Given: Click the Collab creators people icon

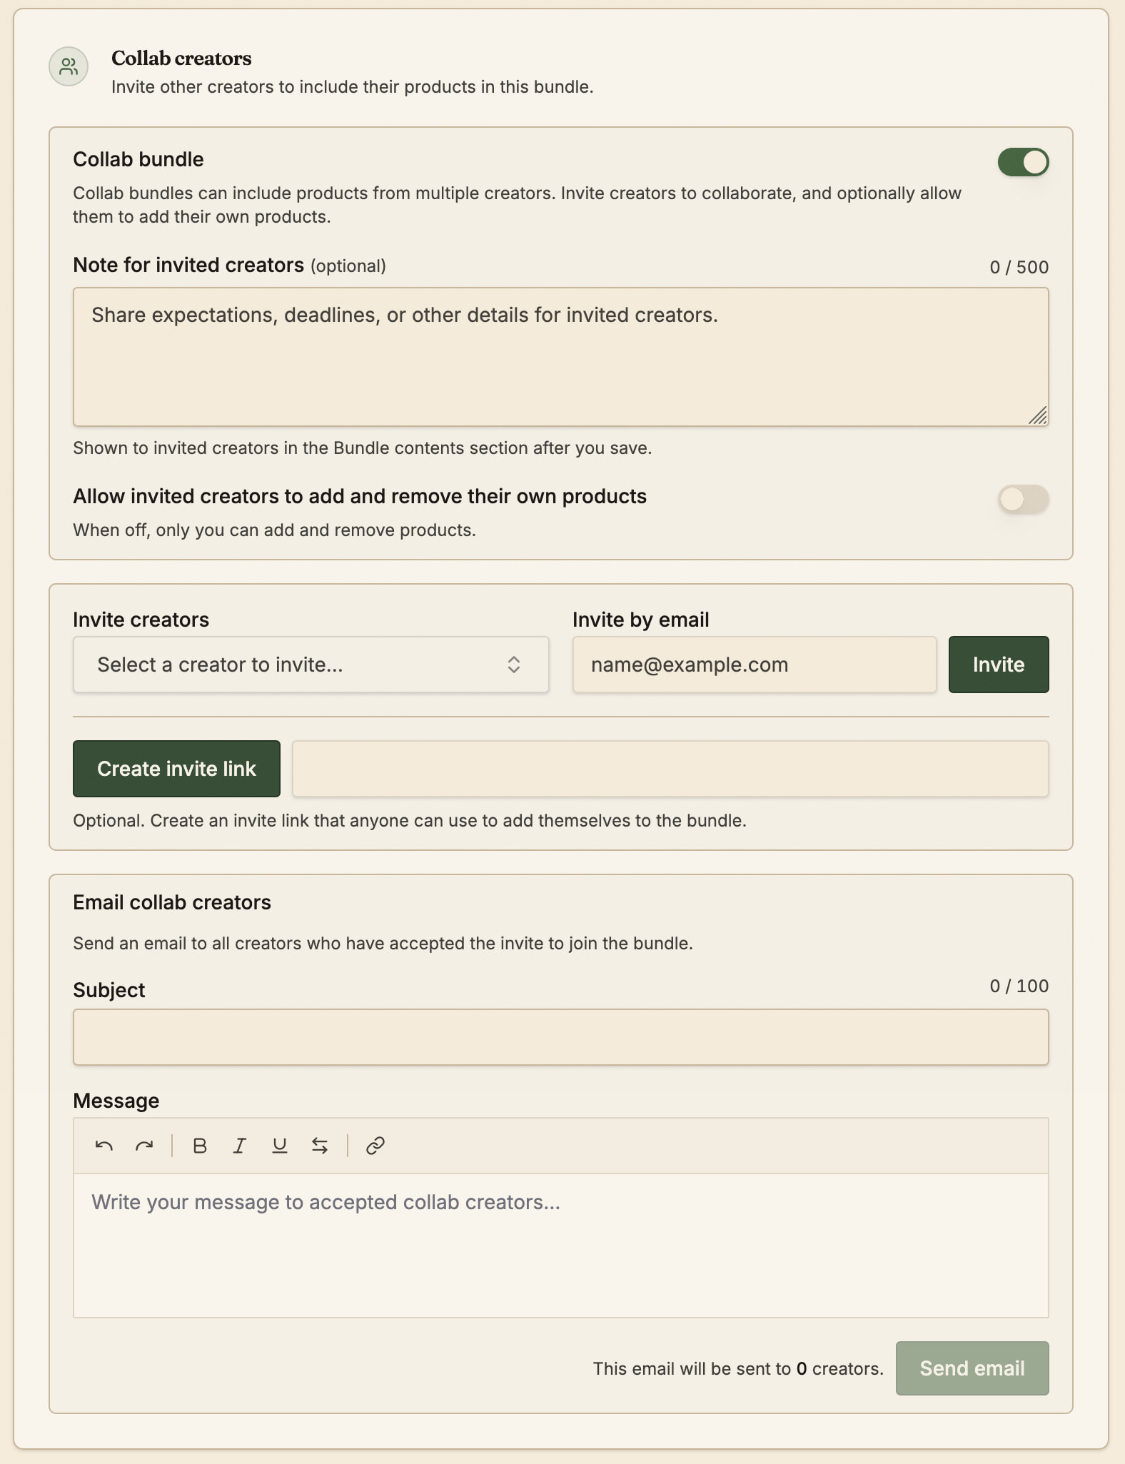Looking at the screenshot, I should pos(69,66).
